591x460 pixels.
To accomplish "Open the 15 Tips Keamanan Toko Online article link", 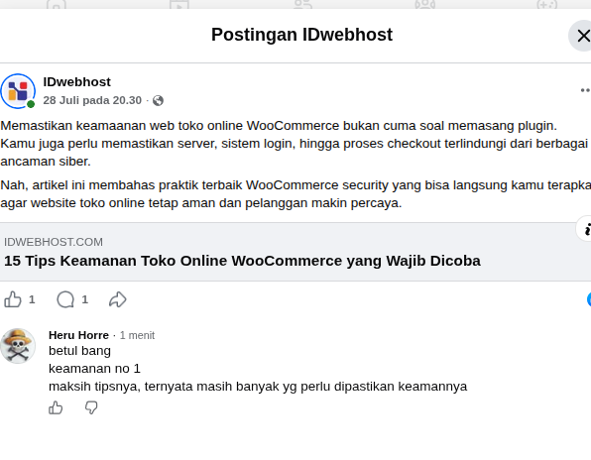I will pos(242,261).
